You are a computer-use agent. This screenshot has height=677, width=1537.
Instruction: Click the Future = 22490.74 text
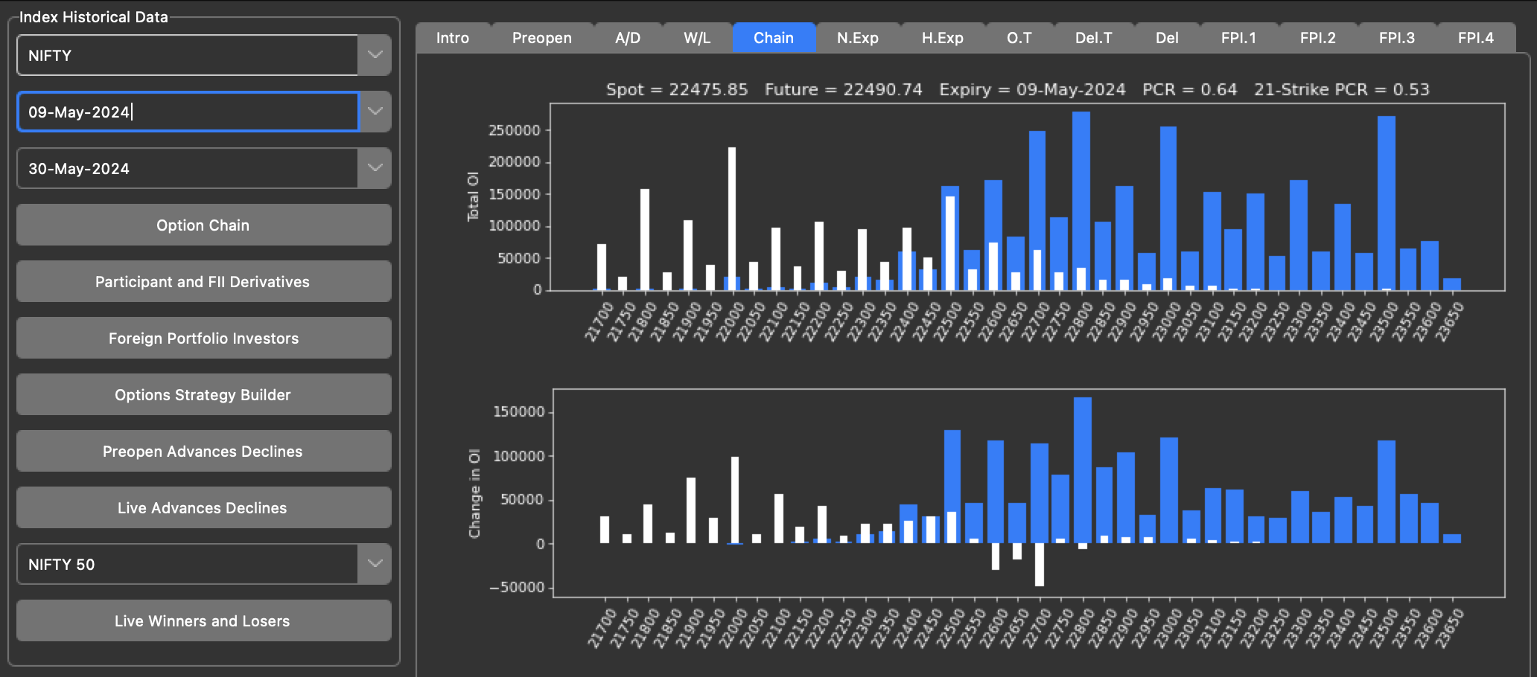(844, 89)
